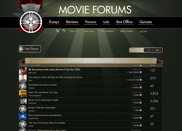182x131 pixels.
Task: Open the Box Office section
Action: coord(124,22)
